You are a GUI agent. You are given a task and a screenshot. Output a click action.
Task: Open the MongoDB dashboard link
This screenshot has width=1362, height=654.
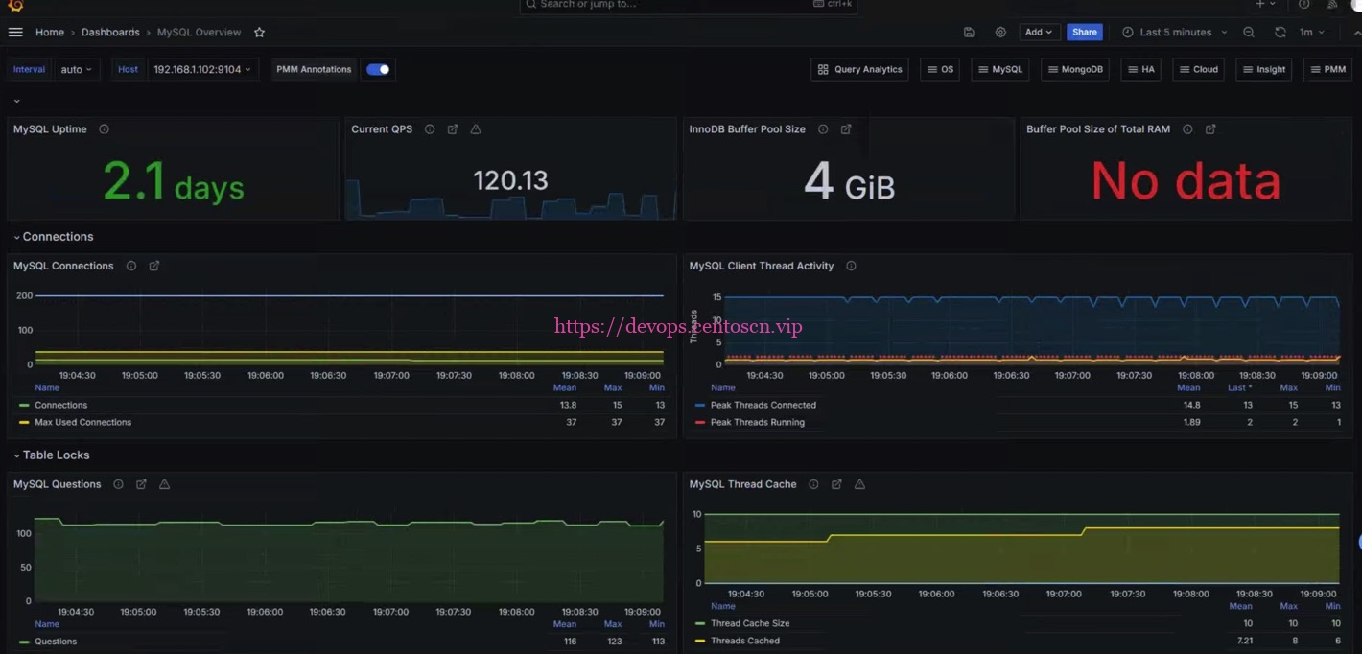click(x=1074, y=69)
